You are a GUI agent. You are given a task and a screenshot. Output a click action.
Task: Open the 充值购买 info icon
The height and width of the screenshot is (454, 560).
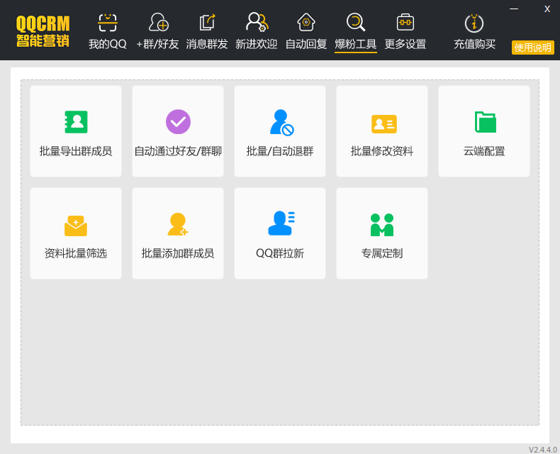click(x=474, y=23)
